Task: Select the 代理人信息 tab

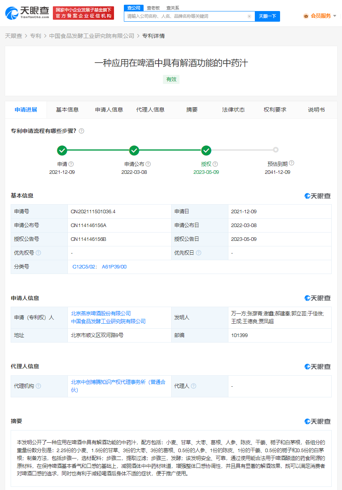Action: (x=150, y=110)
